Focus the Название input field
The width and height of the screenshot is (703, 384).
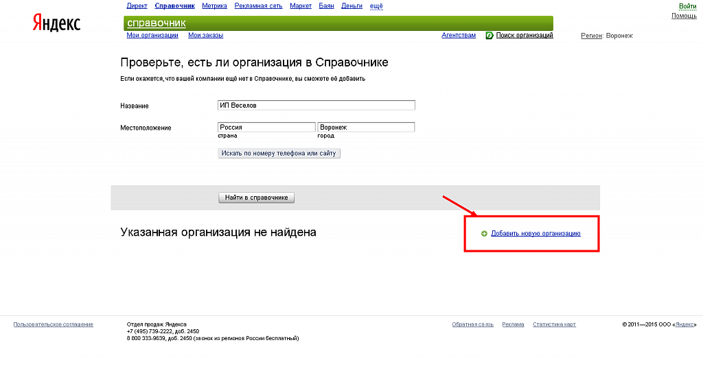316,105
